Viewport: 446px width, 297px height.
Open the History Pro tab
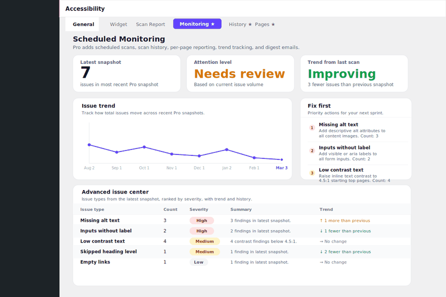[240, 24]
